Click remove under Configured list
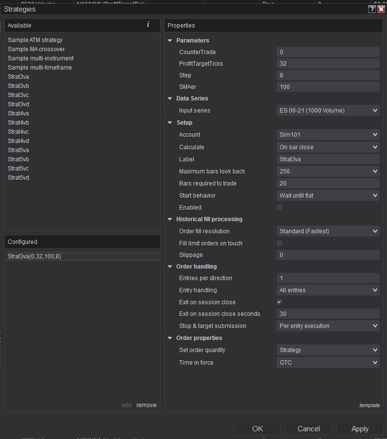 (146, 405)
